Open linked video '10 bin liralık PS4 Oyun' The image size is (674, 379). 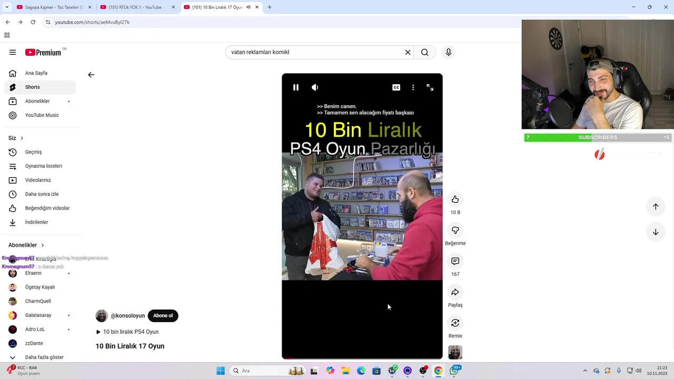[x=127, y=332]
